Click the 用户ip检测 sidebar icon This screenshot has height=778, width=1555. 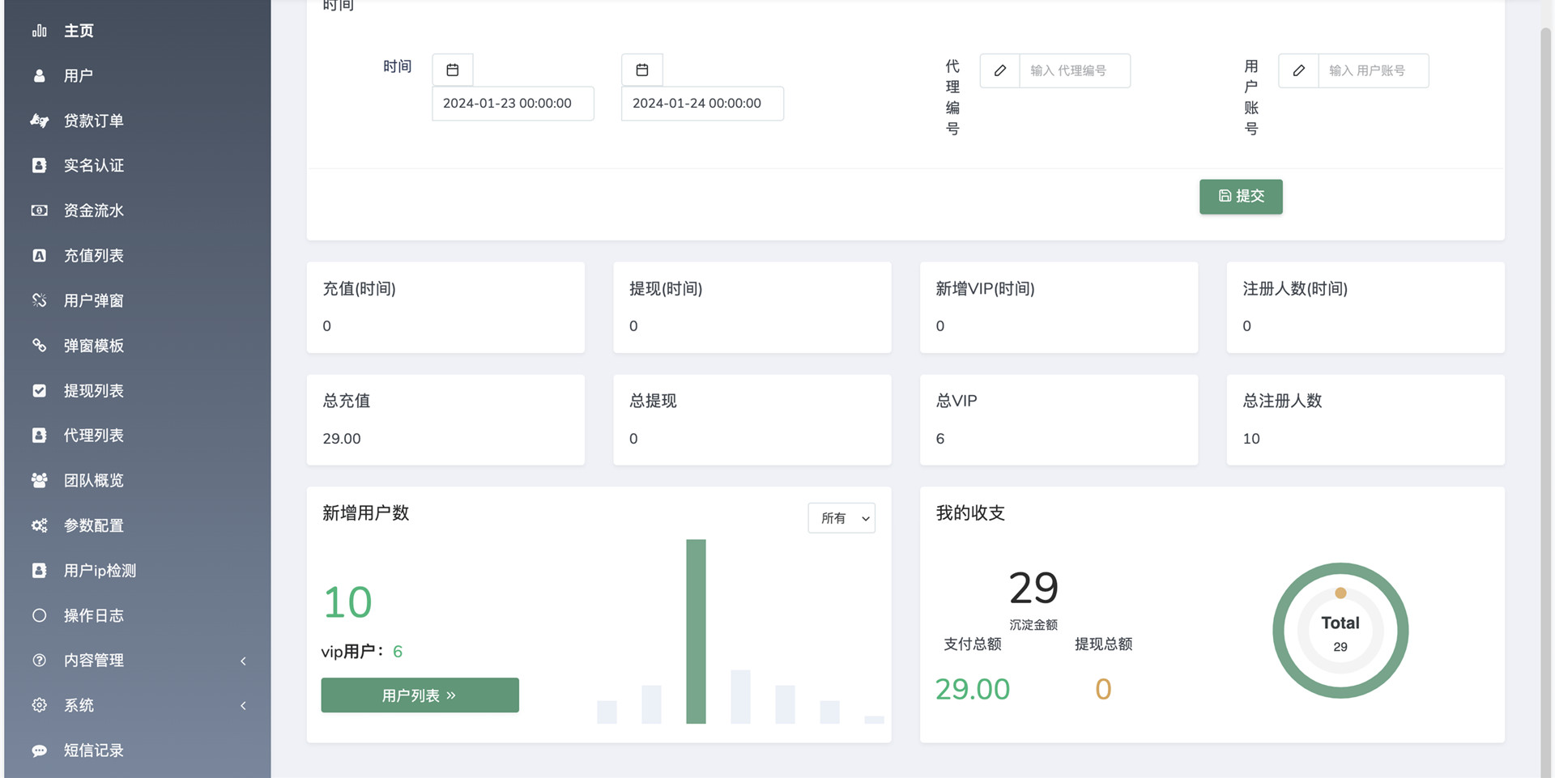coord(39,571)
